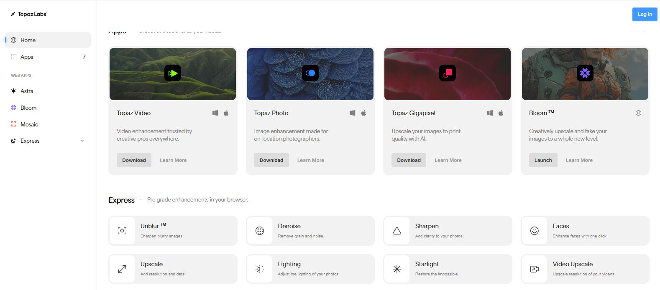Select the Denoise tool icon
660x290 pixels.
pyautogui.click(x=260, y=231)
